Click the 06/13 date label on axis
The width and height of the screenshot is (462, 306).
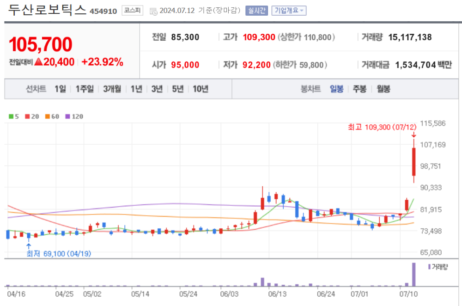click(277, 294)
